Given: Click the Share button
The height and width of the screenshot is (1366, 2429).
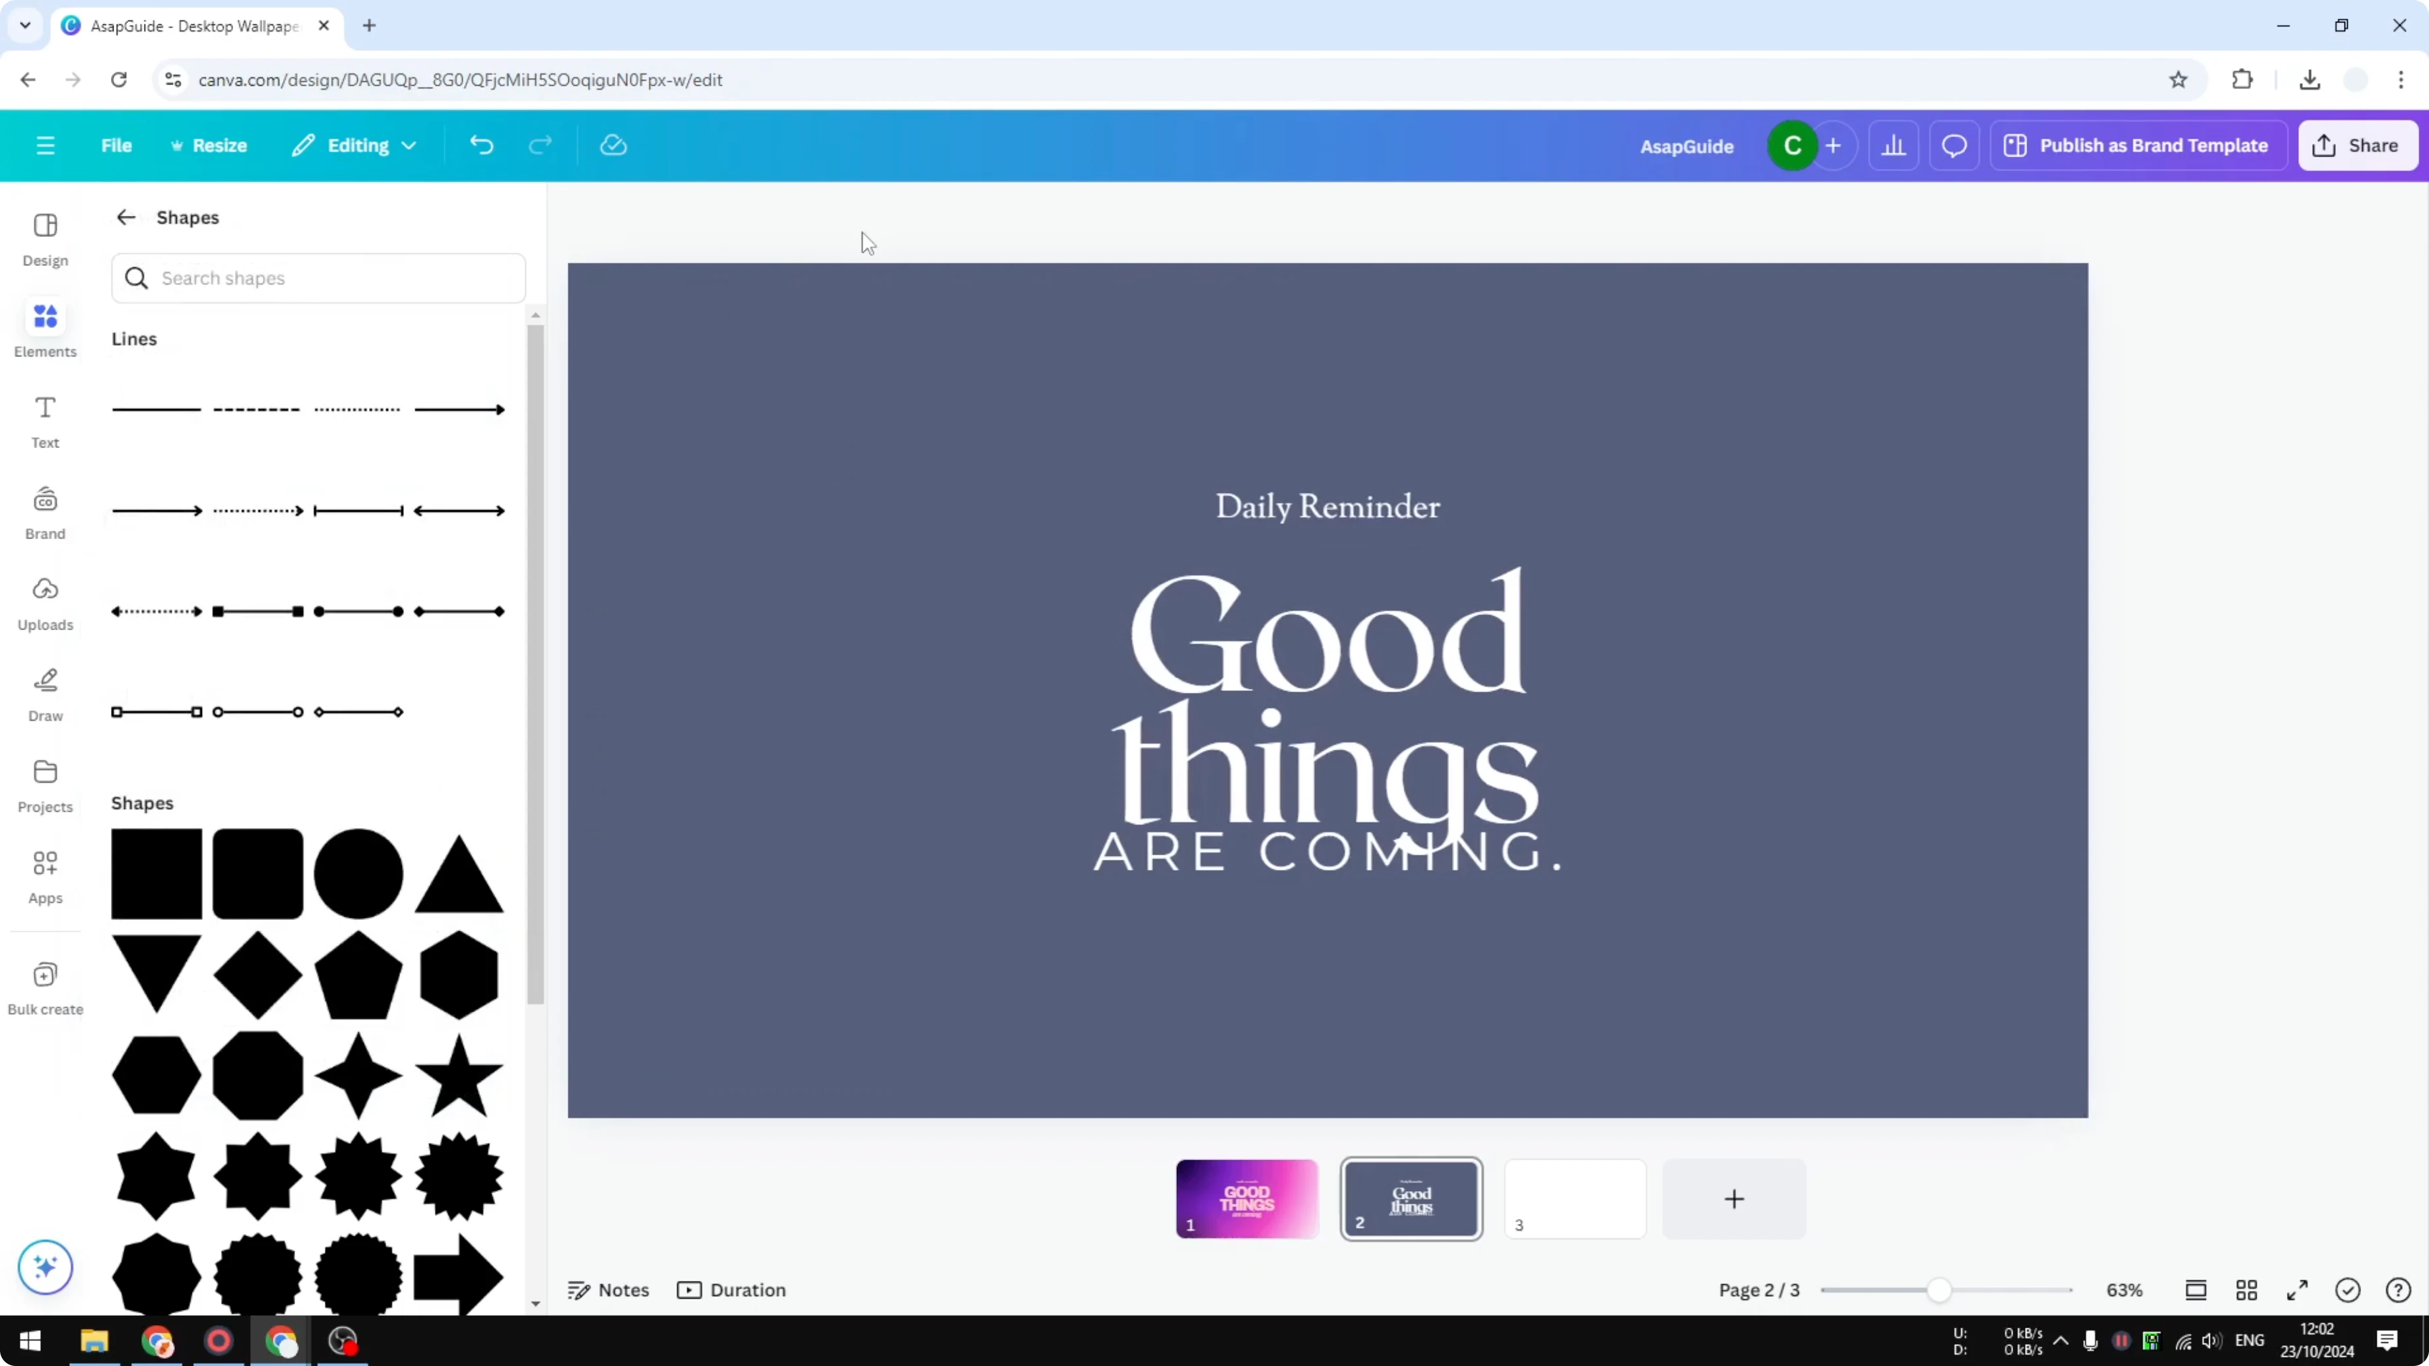Looking at the screenshot, I should pyautogui.click(x=2357, y=145).
